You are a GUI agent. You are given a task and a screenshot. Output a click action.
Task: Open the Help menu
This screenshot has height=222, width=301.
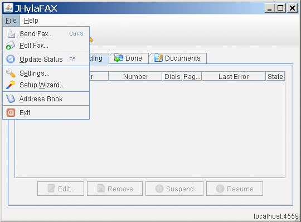coord(31,21)
